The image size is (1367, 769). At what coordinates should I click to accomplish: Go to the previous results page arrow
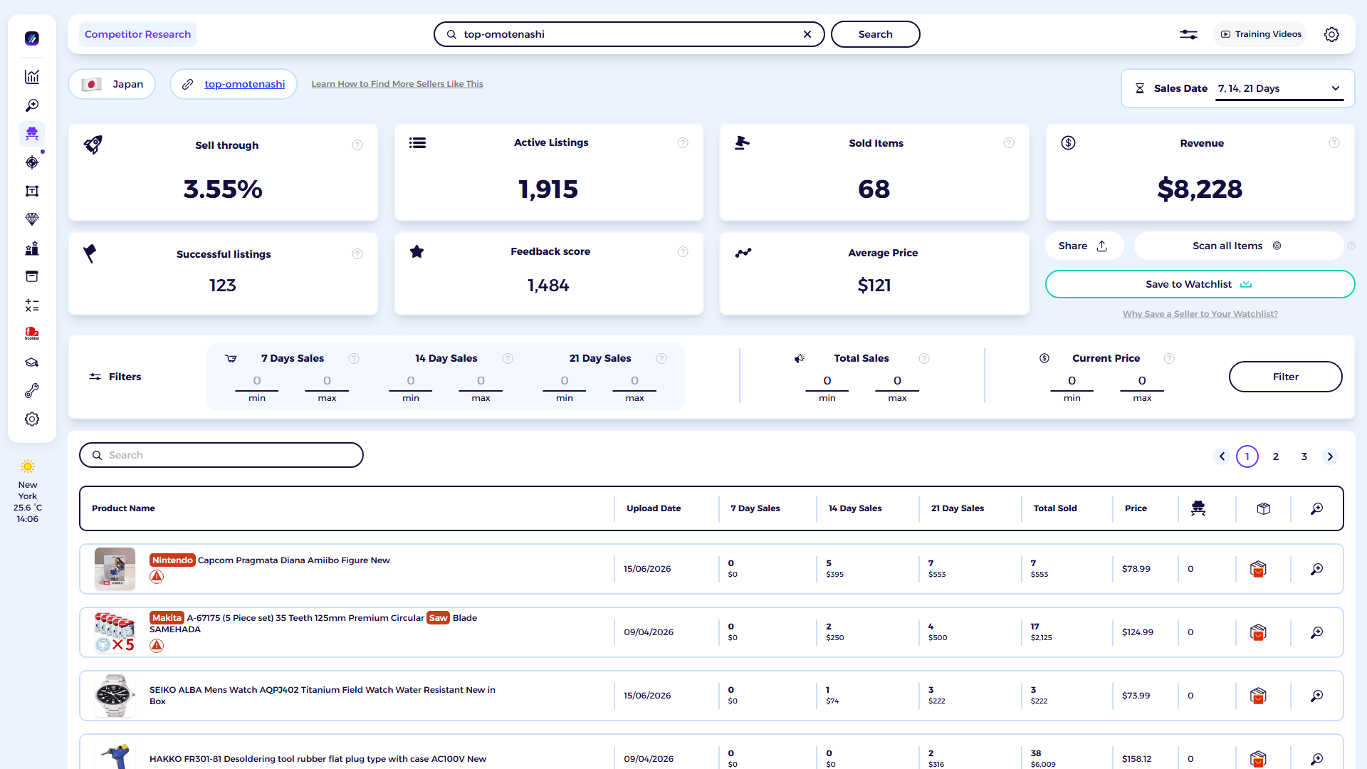(1222, 456)
